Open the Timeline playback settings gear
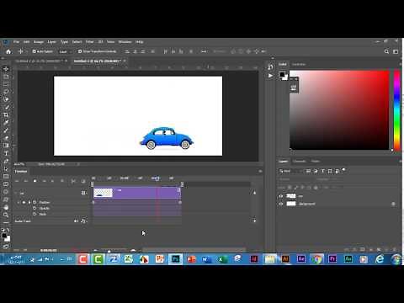Viewport: 404px width, 303px height. [62, 181]
